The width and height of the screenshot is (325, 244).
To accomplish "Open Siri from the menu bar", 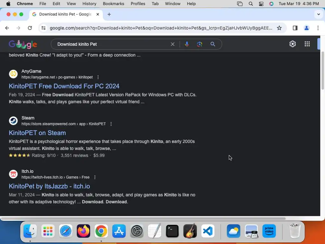I will 271,4.
